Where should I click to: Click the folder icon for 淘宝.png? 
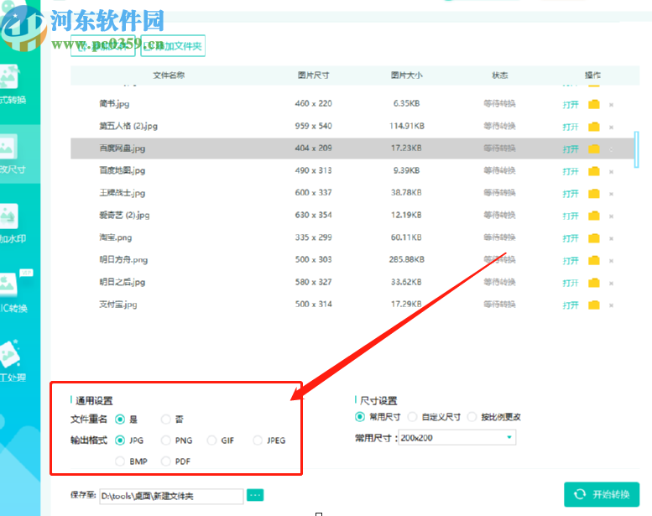pos(594,238)
